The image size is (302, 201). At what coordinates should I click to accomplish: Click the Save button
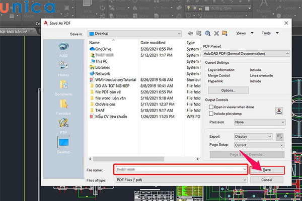pyautogui.click(x=267, y=170)
